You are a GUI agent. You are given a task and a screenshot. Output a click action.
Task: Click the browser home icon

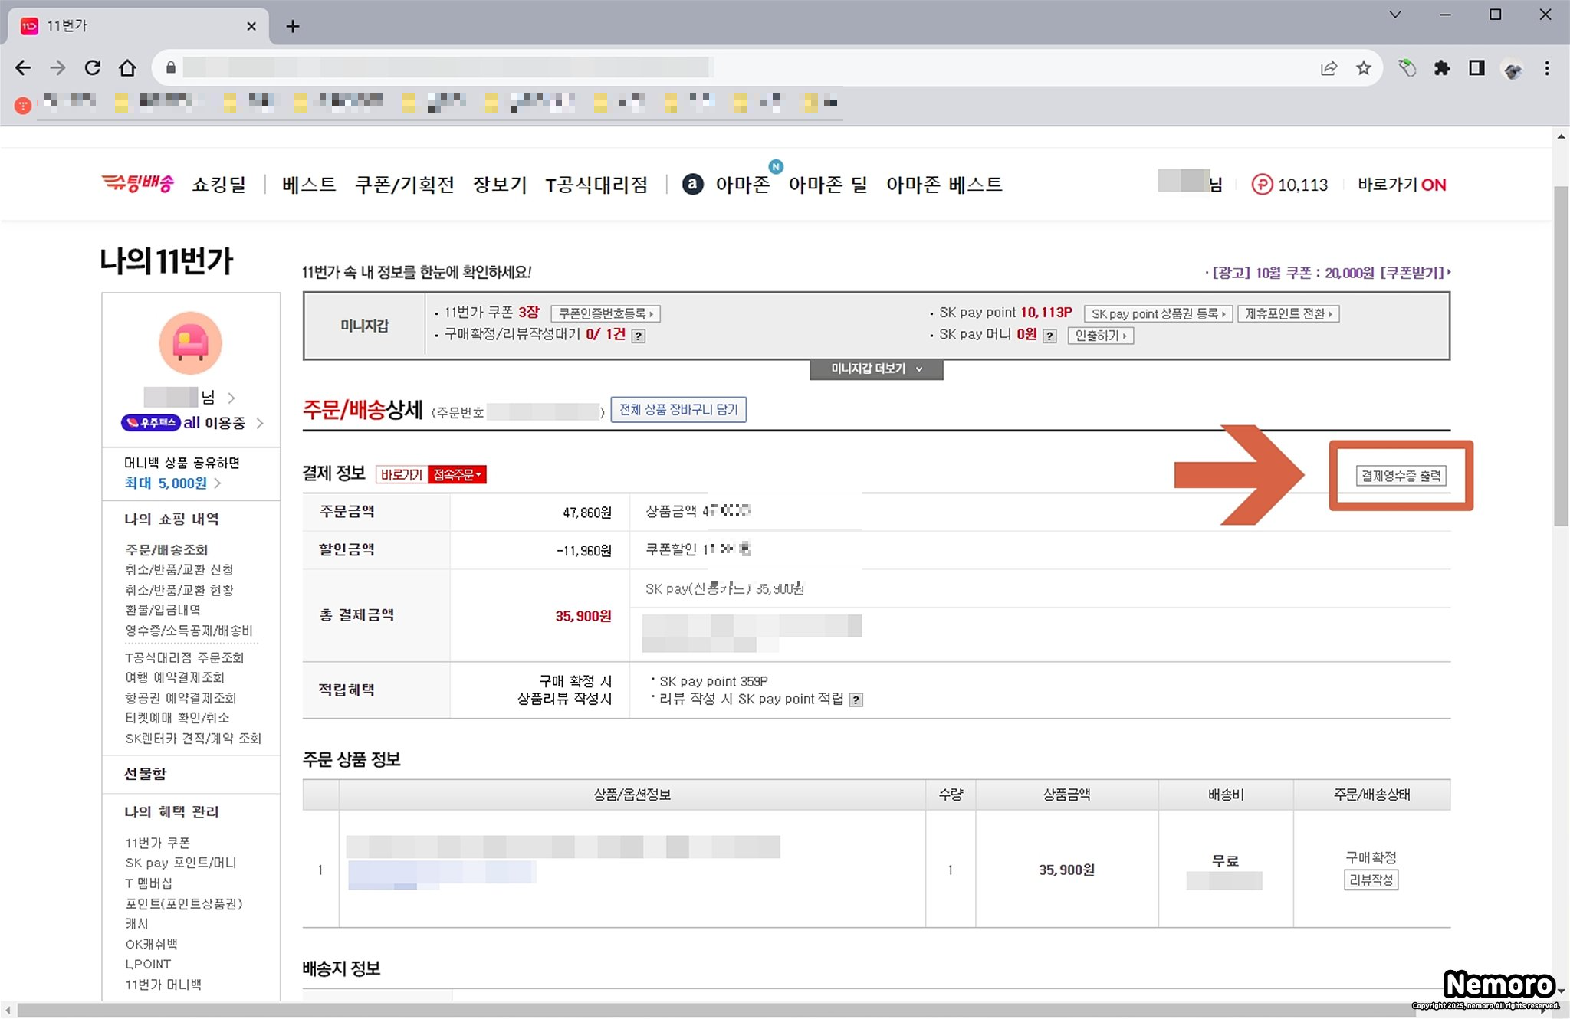click(x=127, y=68)
